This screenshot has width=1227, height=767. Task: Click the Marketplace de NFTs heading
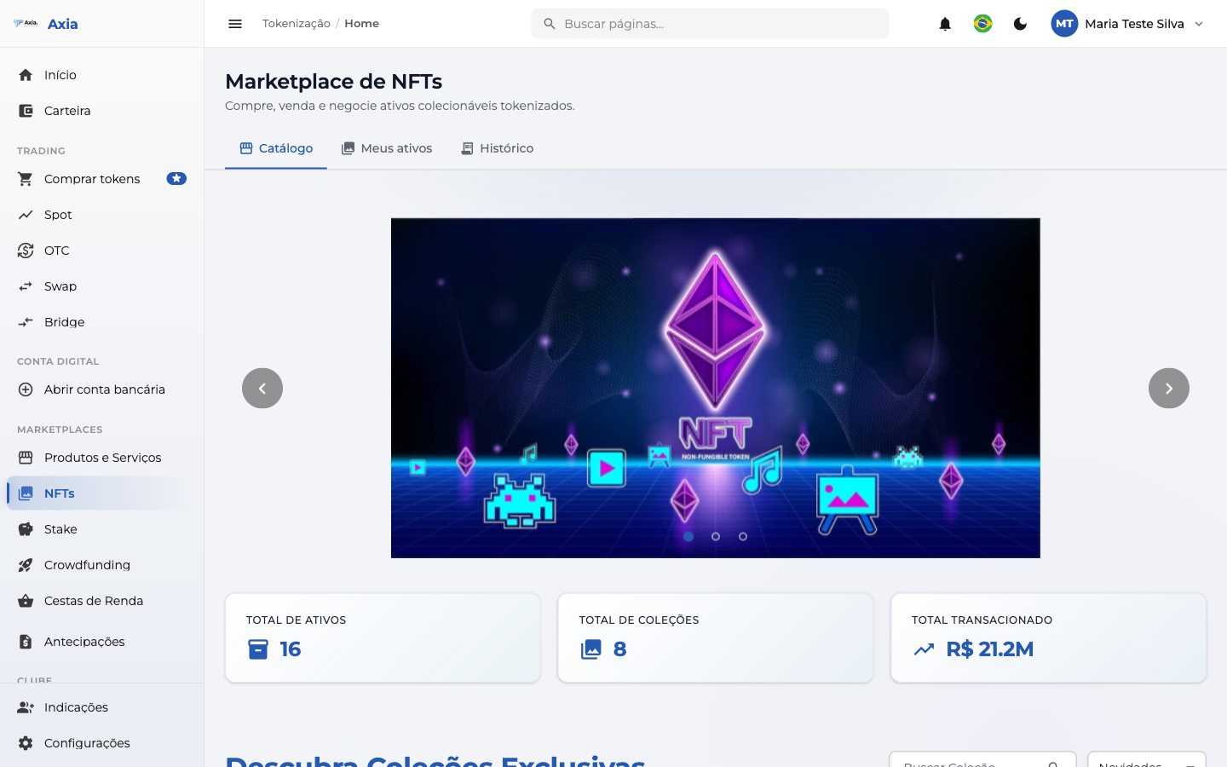pyautogui.click(x=333, y=82)
